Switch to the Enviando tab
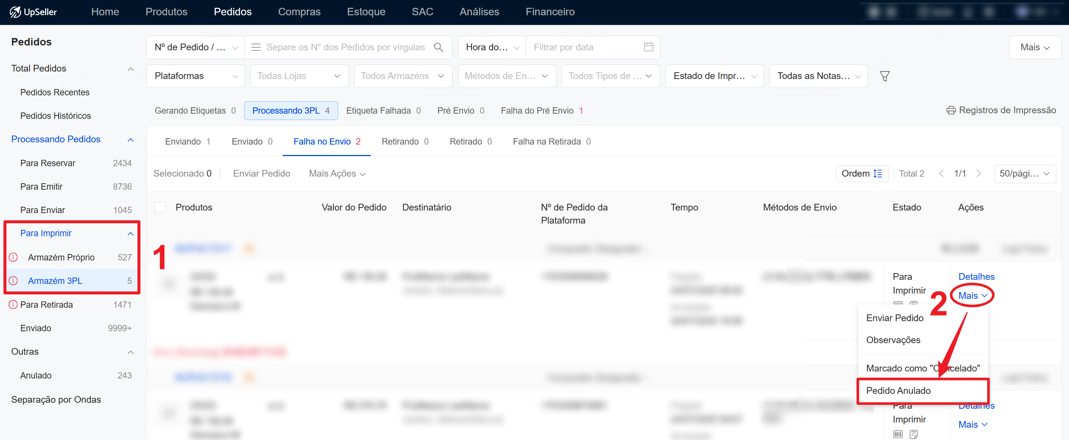 tap(188, 142)
